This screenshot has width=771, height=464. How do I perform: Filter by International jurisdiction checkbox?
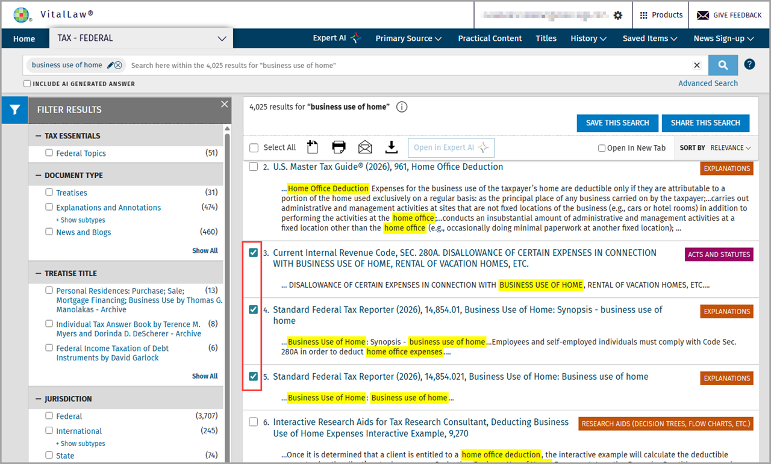click(x=49, y=430)
